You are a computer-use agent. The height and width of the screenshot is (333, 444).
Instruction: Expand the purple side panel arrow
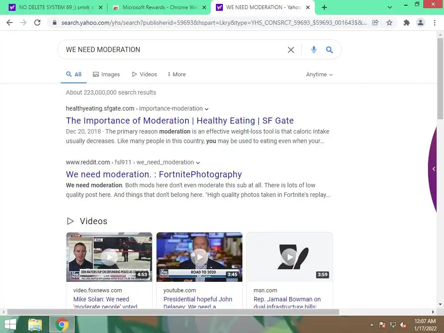click(434, 169)
